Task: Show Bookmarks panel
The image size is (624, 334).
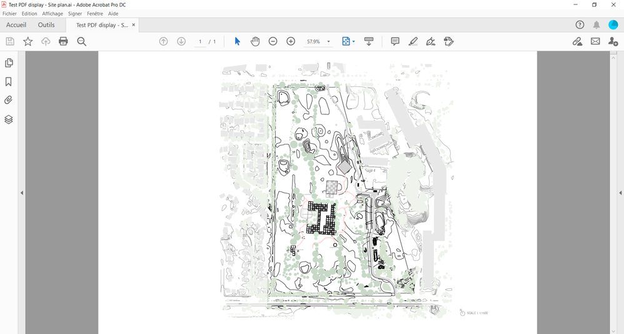Action: 8,81
